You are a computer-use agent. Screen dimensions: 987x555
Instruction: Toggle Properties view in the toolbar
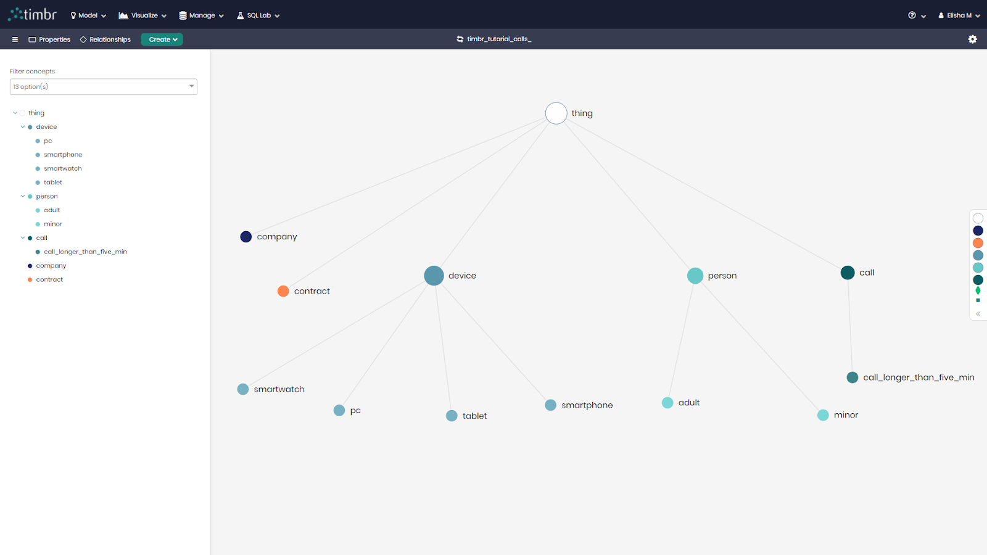click(x=49, y=39)
